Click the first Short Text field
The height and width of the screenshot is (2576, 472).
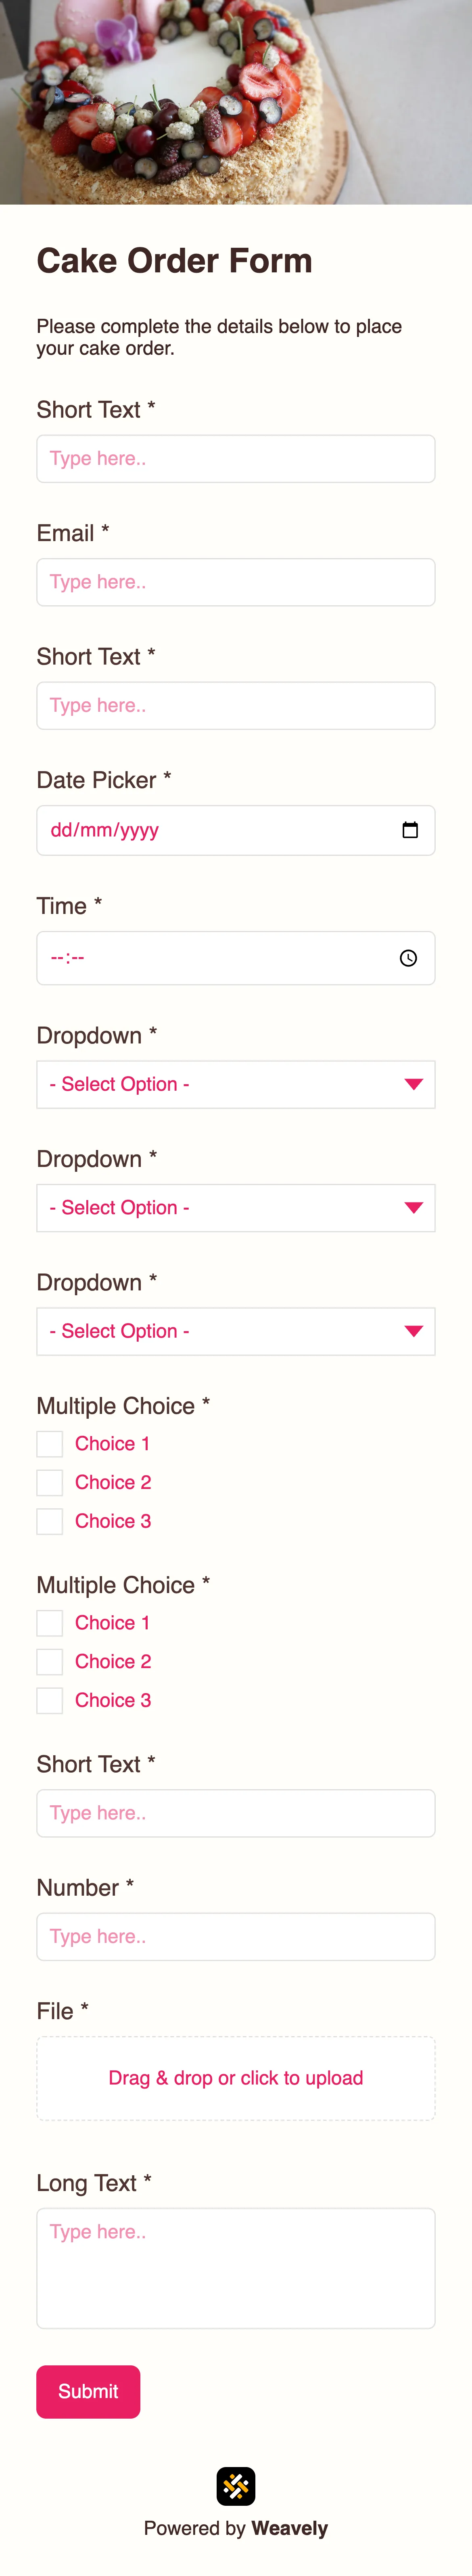[236, 459]
